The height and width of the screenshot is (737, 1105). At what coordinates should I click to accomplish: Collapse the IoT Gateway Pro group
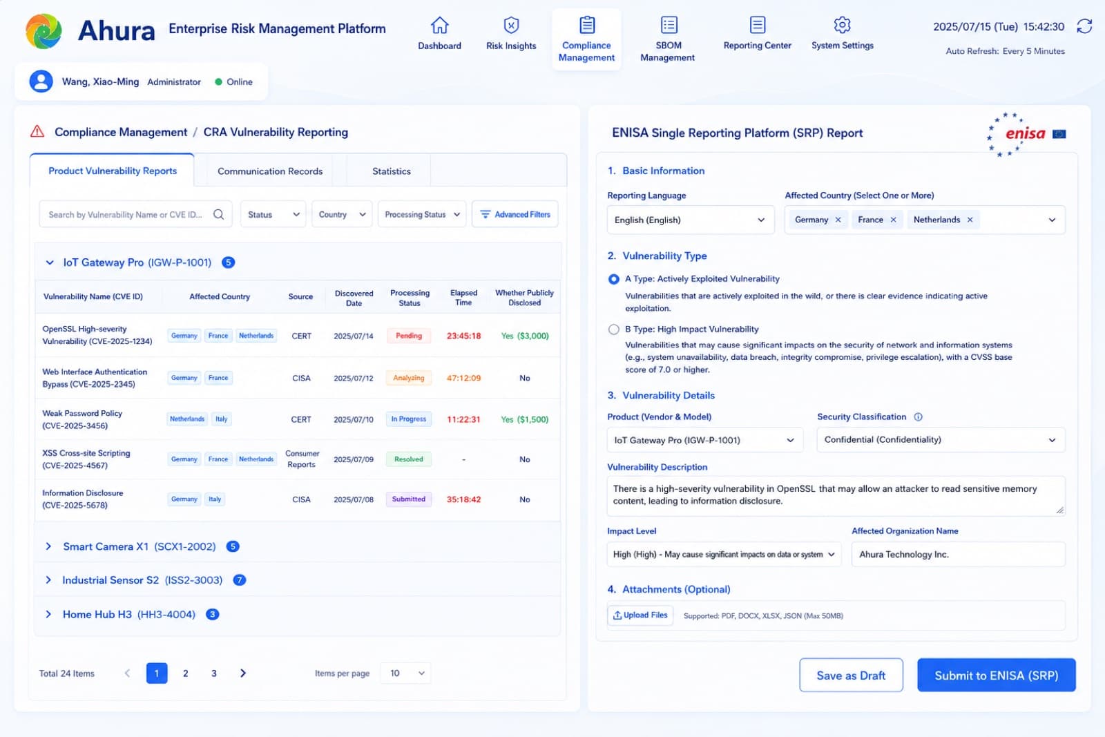coord(49,262)
